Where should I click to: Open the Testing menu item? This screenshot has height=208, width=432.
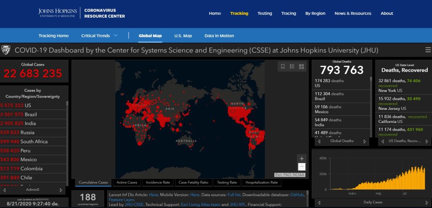click(x=265, y=13)
